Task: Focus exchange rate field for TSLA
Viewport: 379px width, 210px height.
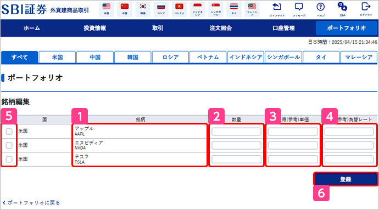Action: [x=349, y=160]
